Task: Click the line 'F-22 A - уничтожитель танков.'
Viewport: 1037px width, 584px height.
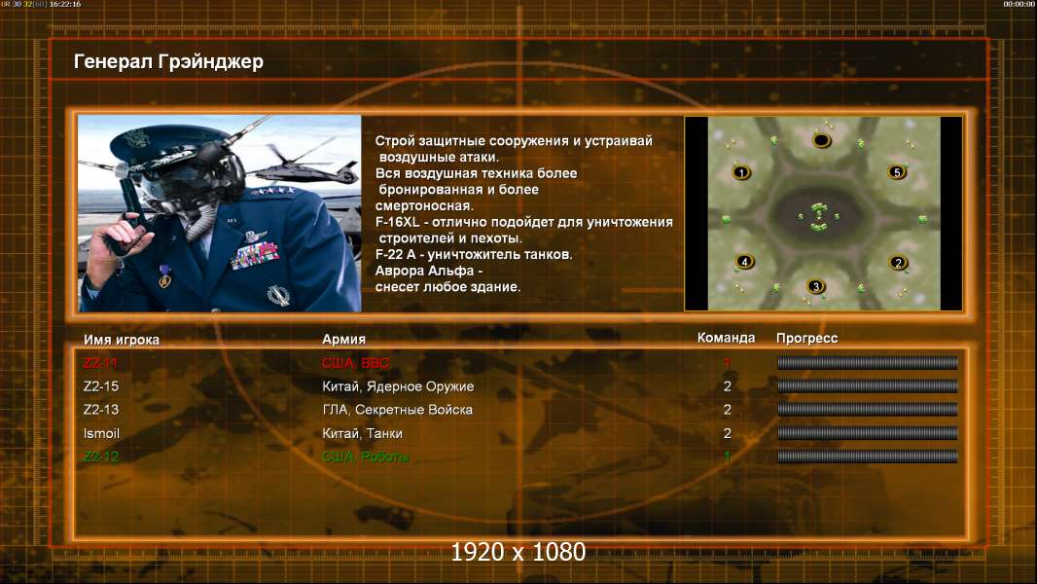Action: 474,255
